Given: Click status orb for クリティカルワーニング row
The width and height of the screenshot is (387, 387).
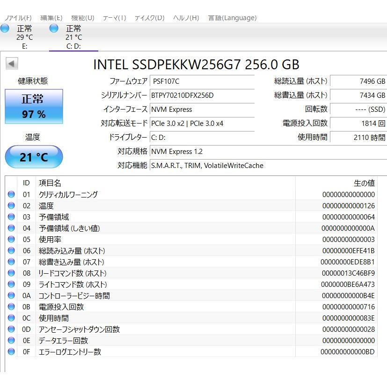Looking at the screenshot, I should point(11,194).
